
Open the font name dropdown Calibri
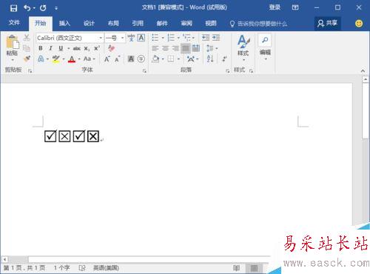(x=101, y=38)
